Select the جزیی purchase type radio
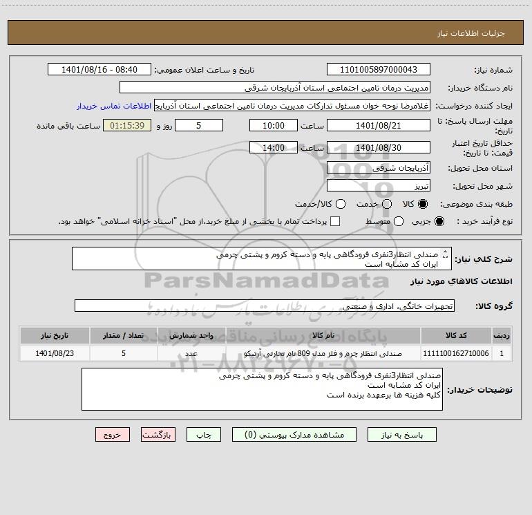This screenshot has height=515, width=532. coord(439,221)
